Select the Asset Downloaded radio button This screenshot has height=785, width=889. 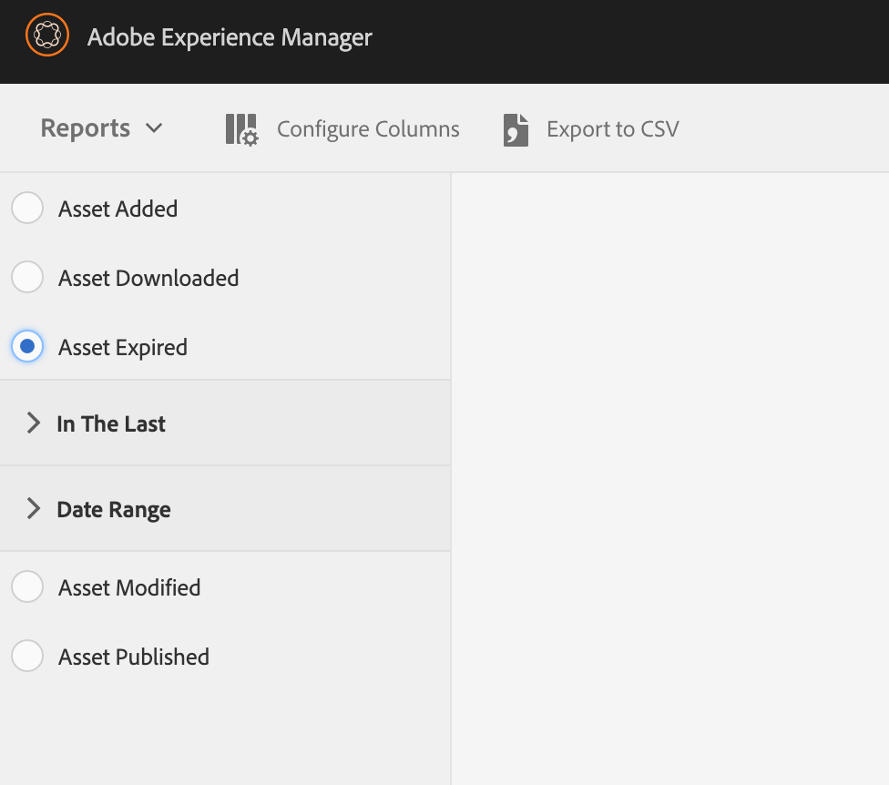(27, 278)
